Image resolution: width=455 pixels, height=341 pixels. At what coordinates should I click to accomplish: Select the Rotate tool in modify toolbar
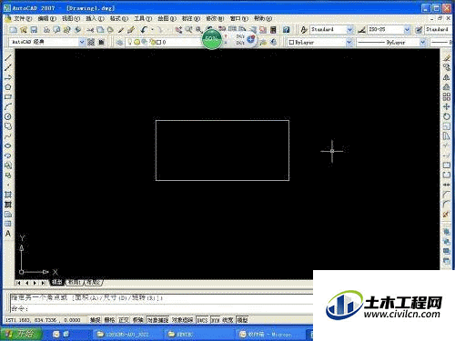click(446, 116)
